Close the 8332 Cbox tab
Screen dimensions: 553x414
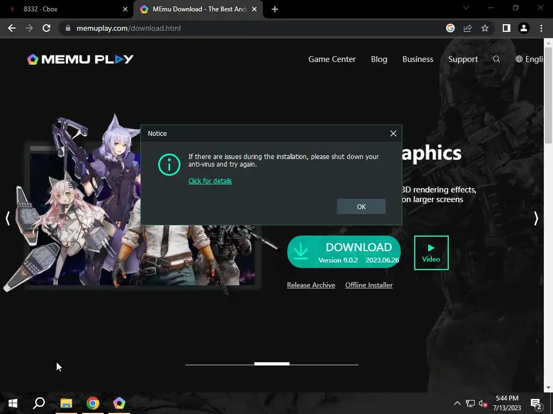coord(125,9)
